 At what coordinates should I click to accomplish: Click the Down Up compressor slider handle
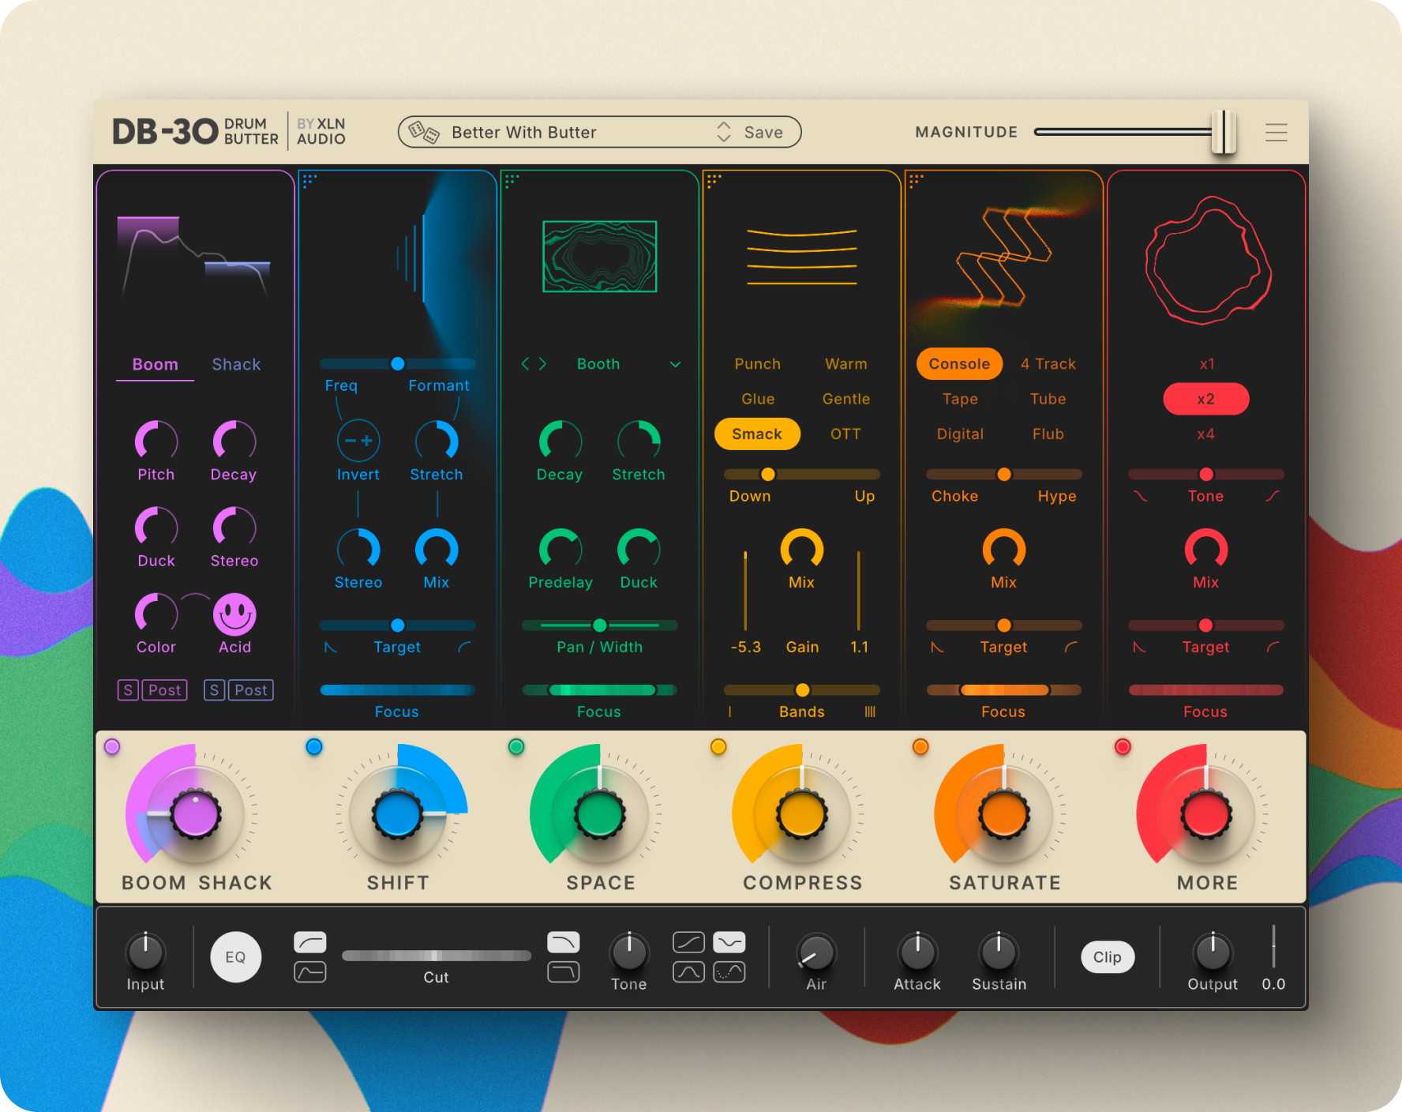coord(768,474)
